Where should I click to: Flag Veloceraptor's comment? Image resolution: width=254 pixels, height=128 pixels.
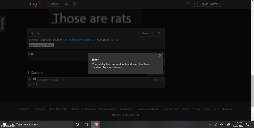click(x=156, y=80)
